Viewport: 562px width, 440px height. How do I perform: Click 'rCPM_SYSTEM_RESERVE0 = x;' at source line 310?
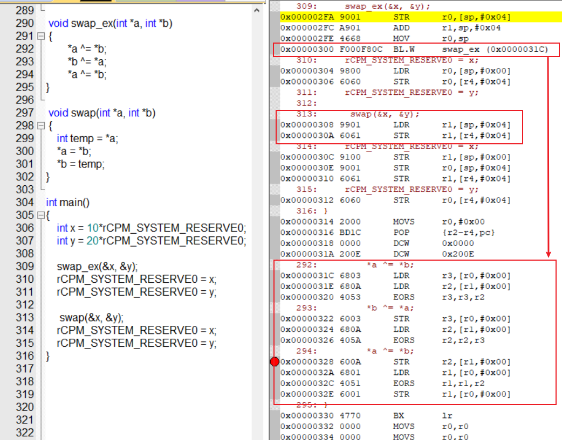pos(136,280)
